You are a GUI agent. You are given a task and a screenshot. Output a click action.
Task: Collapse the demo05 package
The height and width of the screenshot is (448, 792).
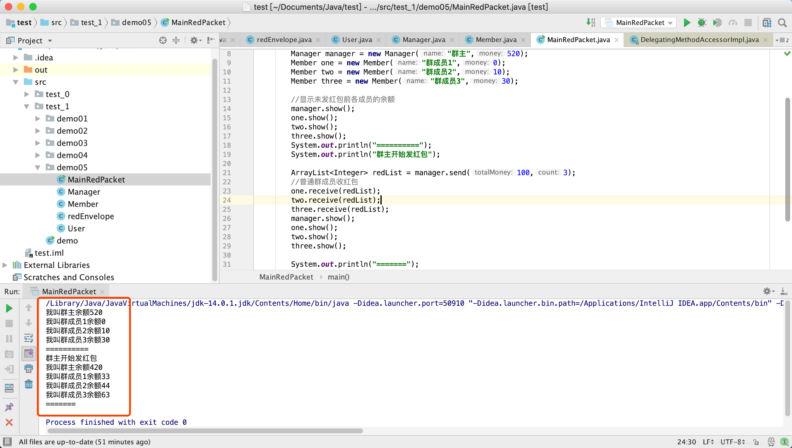[x=38, y=168]
